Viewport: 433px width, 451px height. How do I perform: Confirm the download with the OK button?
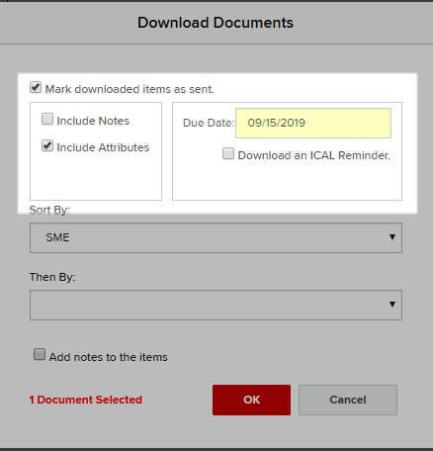(x=251, y=400)
